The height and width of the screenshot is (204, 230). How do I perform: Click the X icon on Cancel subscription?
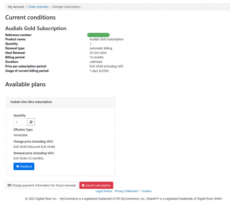[x=83, y=185]
